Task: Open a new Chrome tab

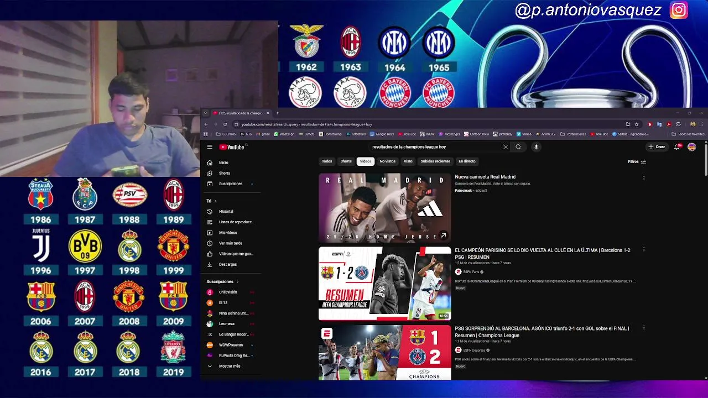Action: [277, 113]
